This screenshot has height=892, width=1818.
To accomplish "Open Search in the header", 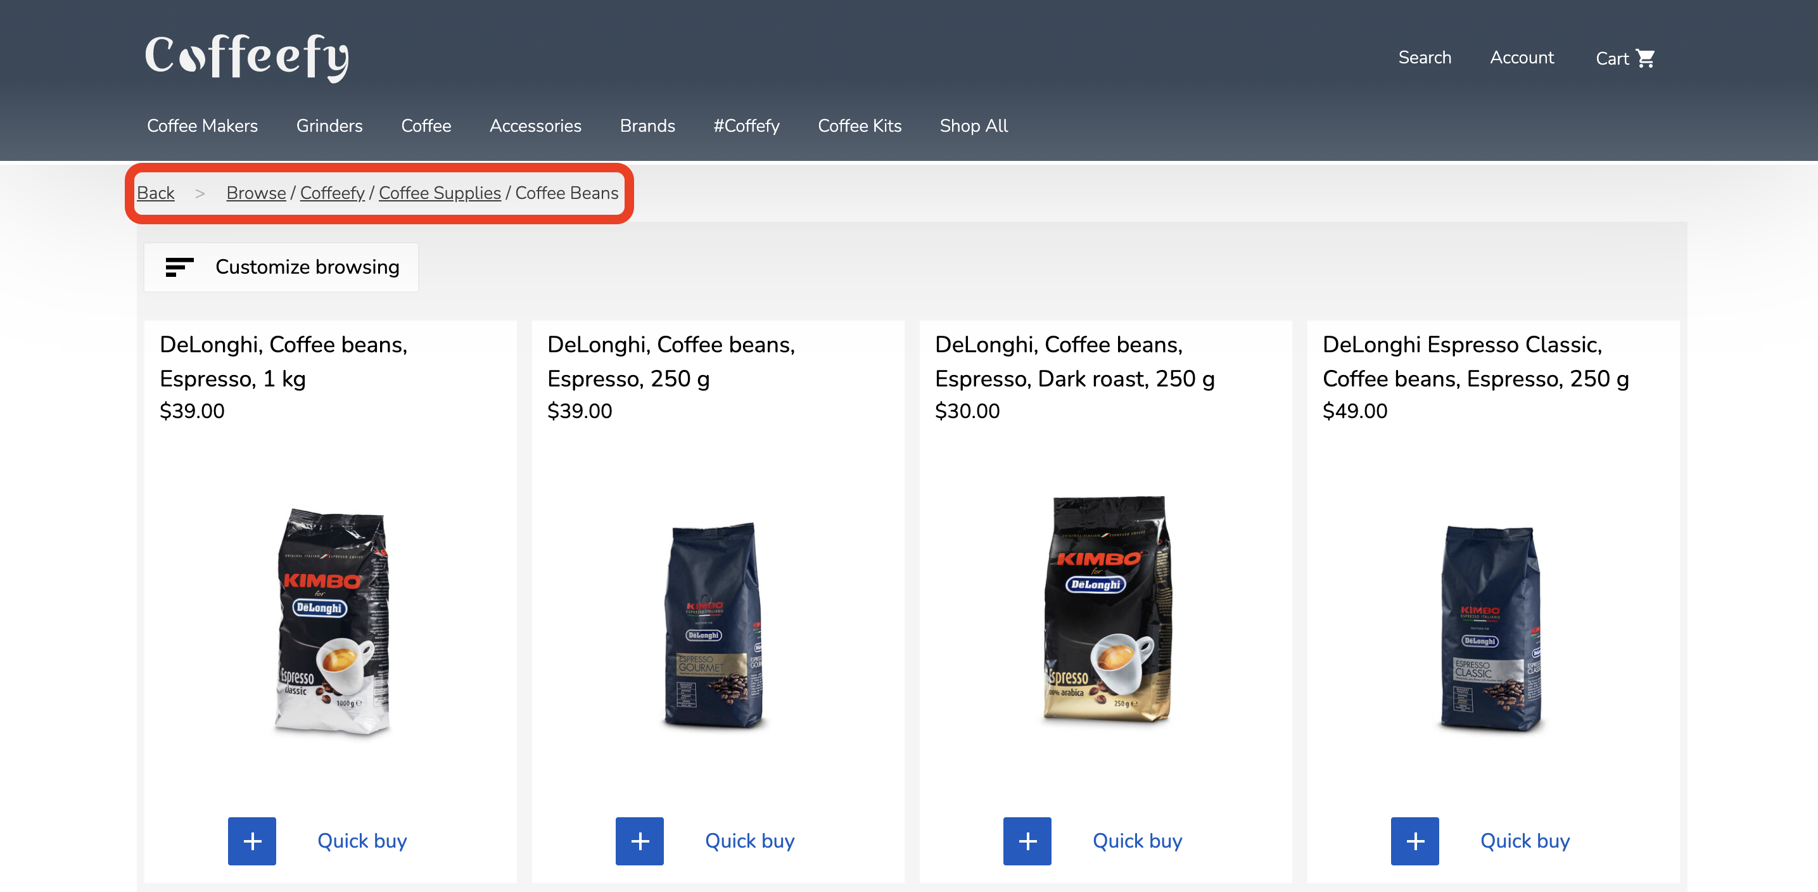I will [1424, 58].
